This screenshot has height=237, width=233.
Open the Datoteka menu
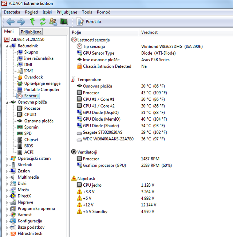coord(12,12)
